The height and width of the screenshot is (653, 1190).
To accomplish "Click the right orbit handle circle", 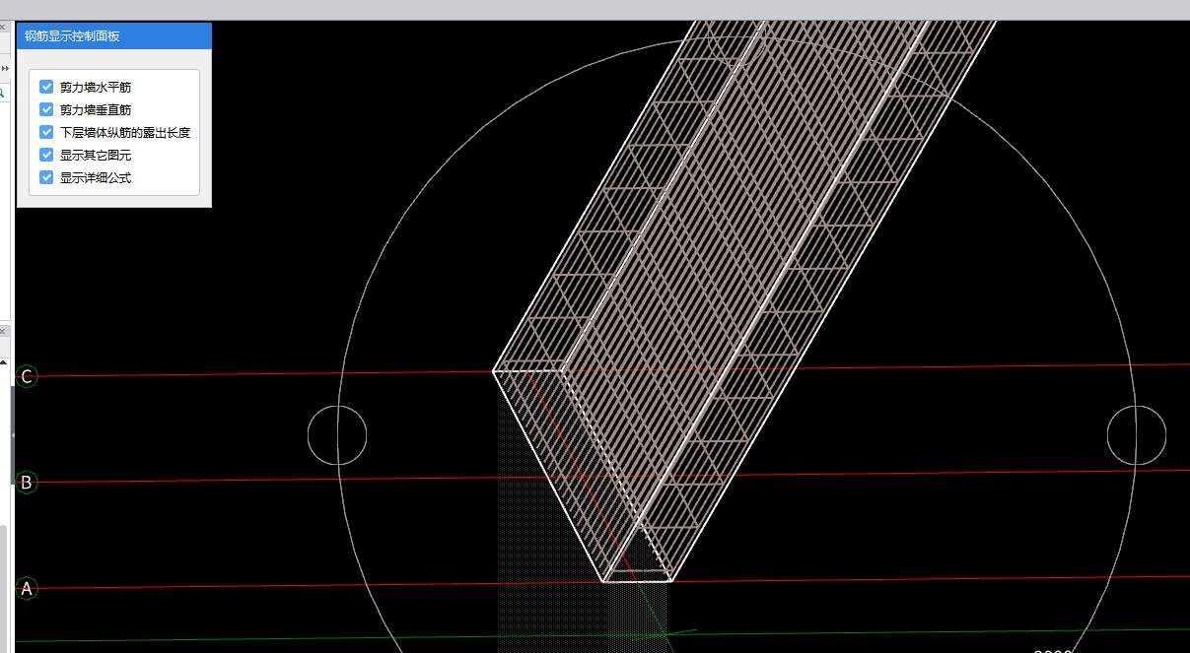I will tap(1137, 435).
